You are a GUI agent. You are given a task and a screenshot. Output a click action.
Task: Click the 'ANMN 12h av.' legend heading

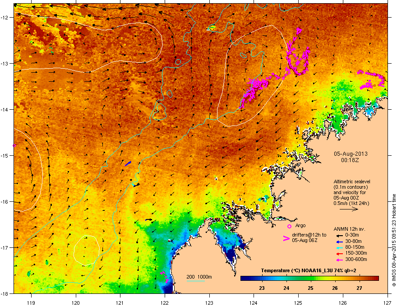click(x=350, y=229)
